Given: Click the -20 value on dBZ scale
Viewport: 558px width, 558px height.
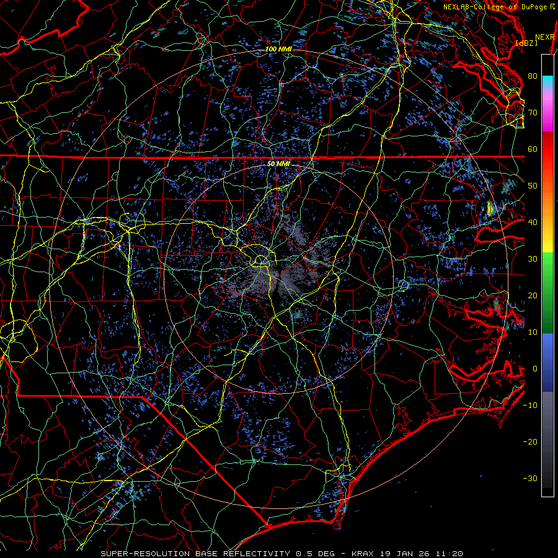Looking at the screenshot, I should tap(530, 442).
